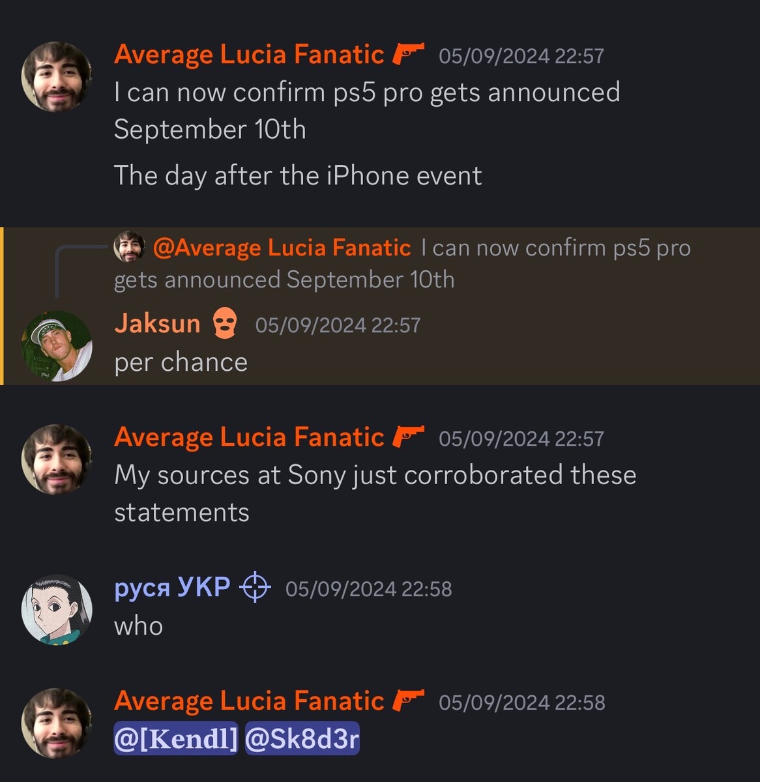
Task: Click @Average Lucia Fanatic in the reply preview
Action: coord(282,248)
